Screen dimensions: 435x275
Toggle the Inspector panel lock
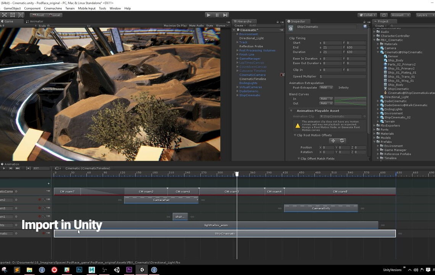[x=364, y=22]
